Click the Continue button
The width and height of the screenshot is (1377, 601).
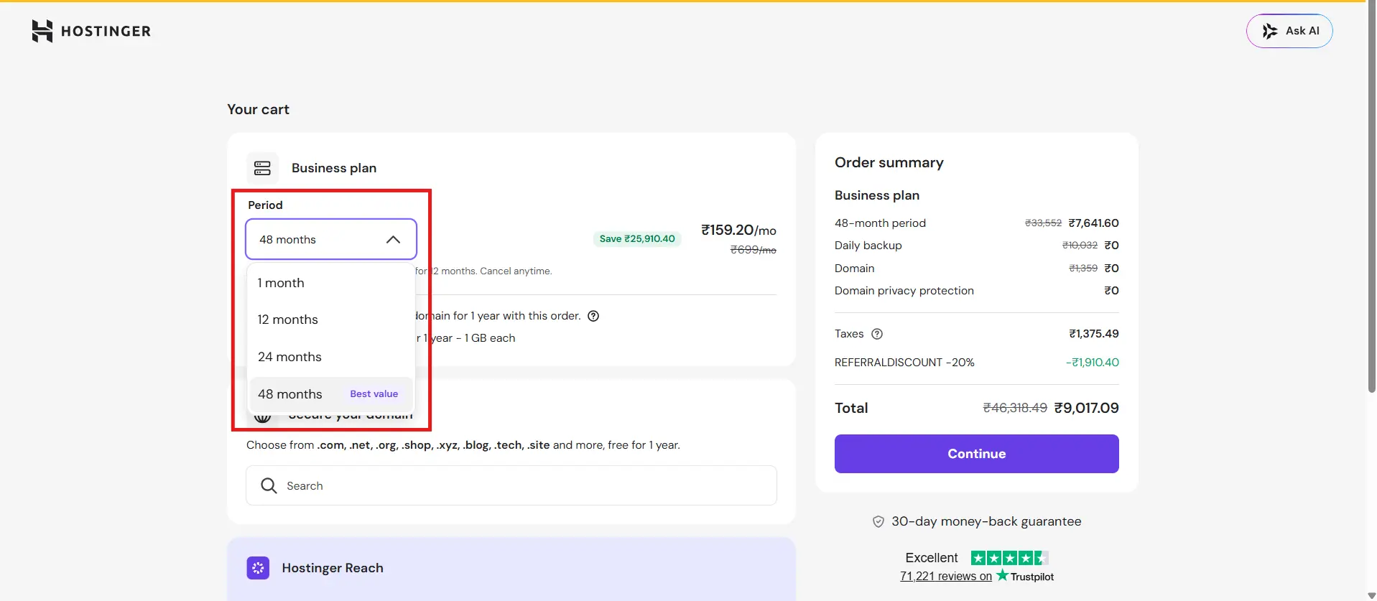pyautogui.click(x=976, y=454)
